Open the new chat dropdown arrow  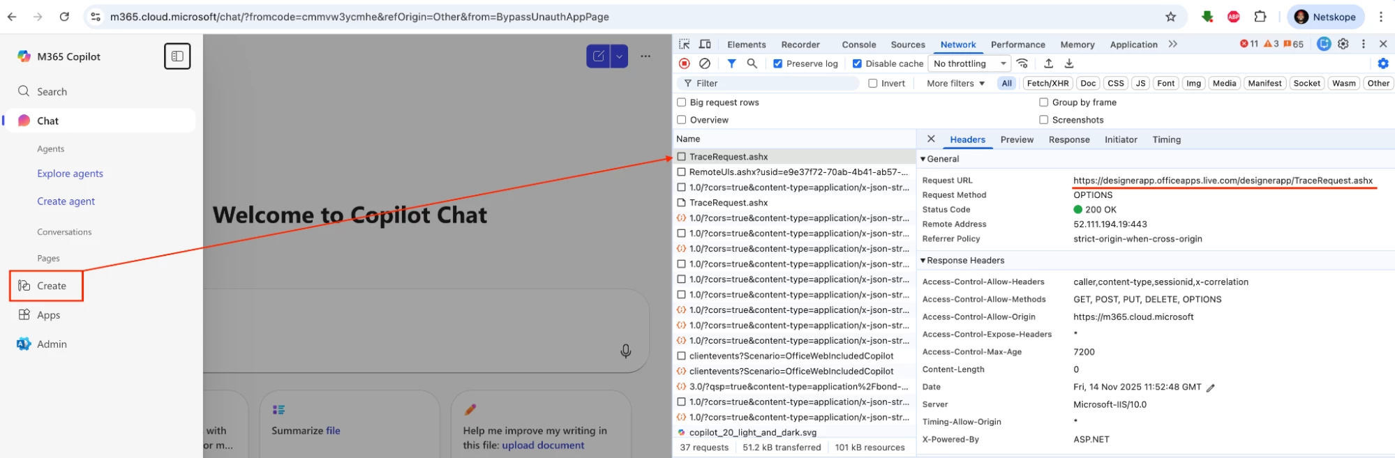(619, 56)
